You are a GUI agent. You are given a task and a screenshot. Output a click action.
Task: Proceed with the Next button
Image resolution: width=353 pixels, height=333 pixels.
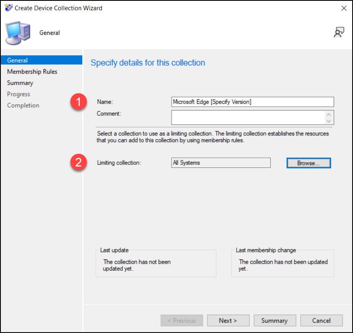228,320
